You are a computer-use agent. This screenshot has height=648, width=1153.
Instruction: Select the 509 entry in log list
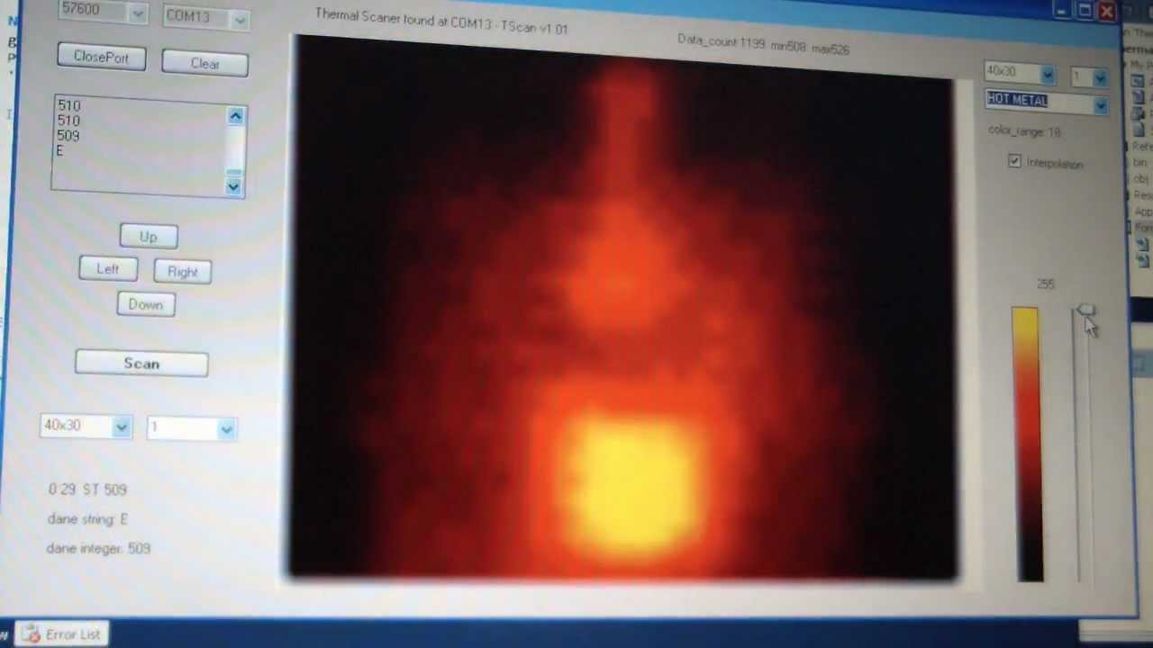(68, 136)
